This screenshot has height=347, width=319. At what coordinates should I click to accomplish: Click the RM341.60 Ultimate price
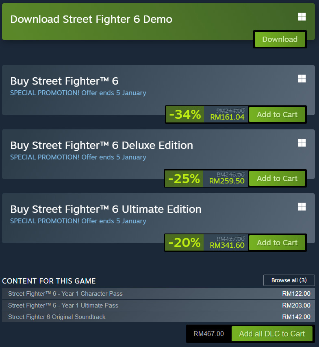(227, 245)
